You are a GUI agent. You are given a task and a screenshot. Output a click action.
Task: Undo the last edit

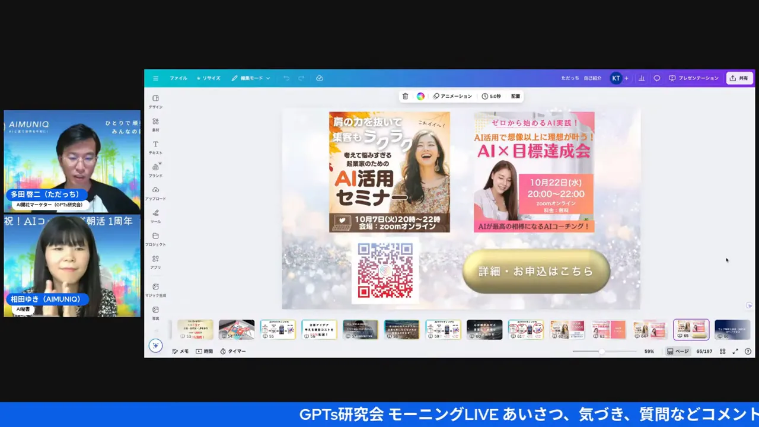(286, 78)
